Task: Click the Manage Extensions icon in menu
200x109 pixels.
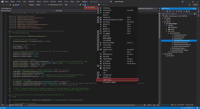Action: point(101,68)
